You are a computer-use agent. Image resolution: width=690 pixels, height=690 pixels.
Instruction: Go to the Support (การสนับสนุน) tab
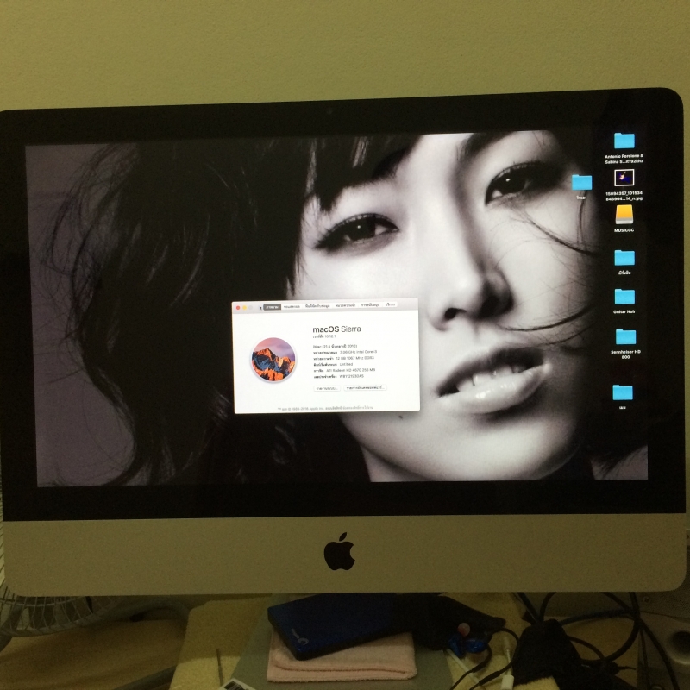pos(372,306)
